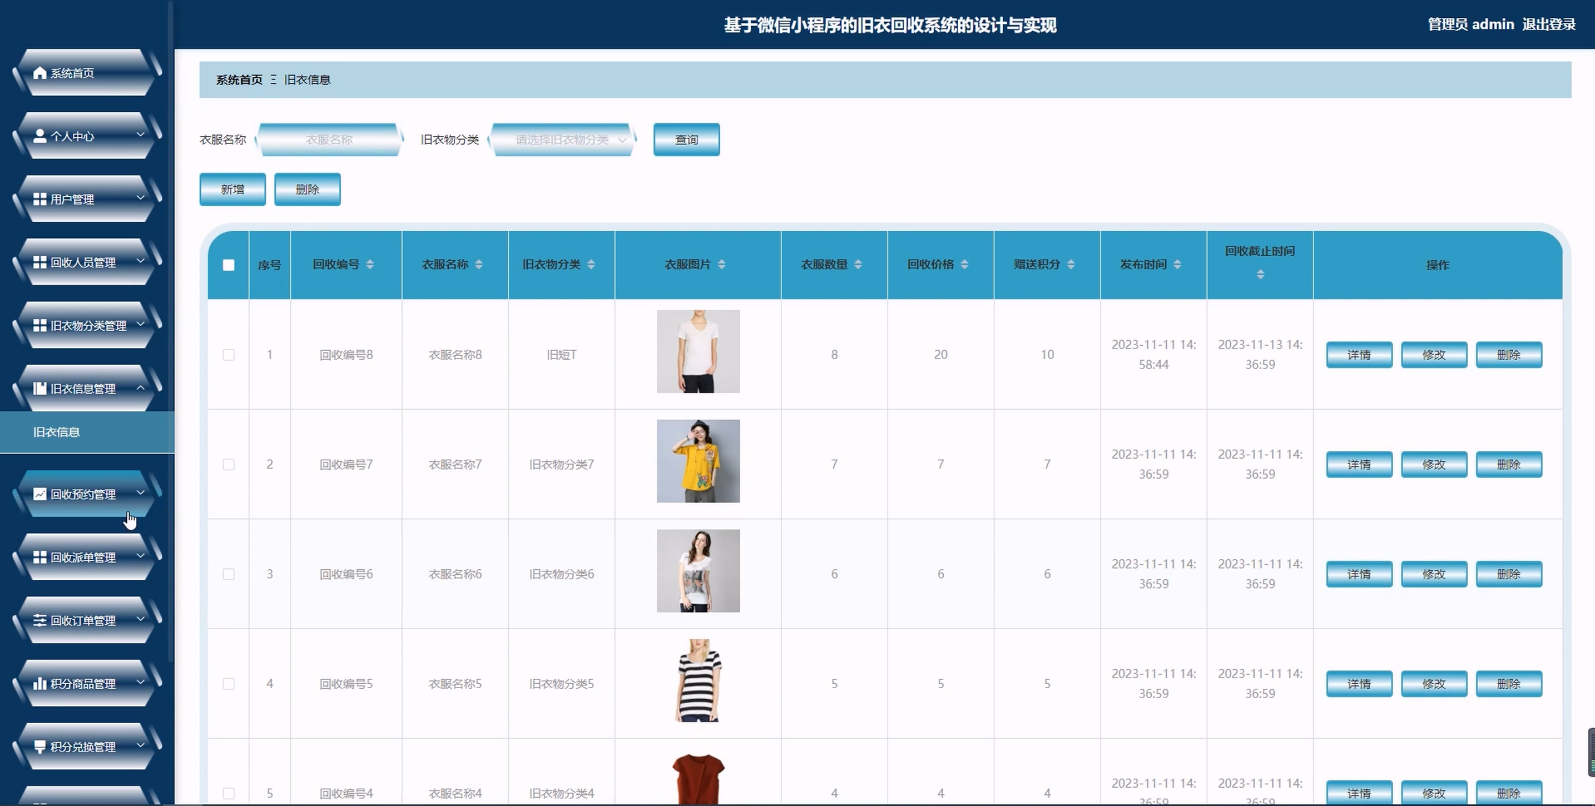Click 管理员 admin label in header
Image resolution: width=1595 pixels, height=806 pixels.
pos(1470,24)
